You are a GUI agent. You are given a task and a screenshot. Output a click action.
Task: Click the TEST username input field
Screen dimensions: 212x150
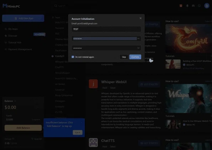click(106, 29)
